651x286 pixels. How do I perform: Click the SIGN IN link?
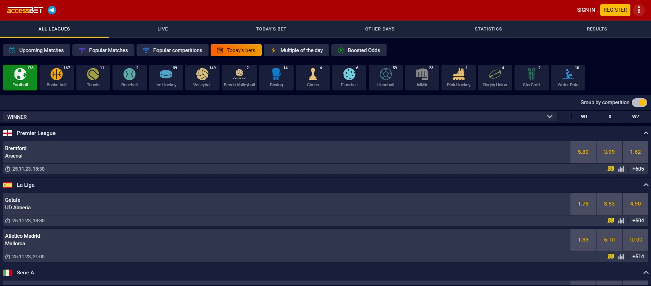point(586,10)
